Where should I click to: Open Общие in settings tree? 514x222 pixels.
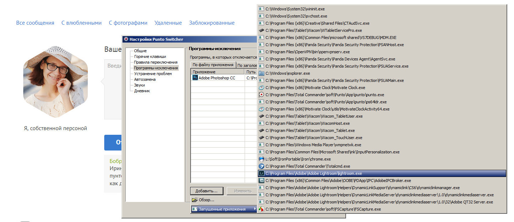pos(140,51)
